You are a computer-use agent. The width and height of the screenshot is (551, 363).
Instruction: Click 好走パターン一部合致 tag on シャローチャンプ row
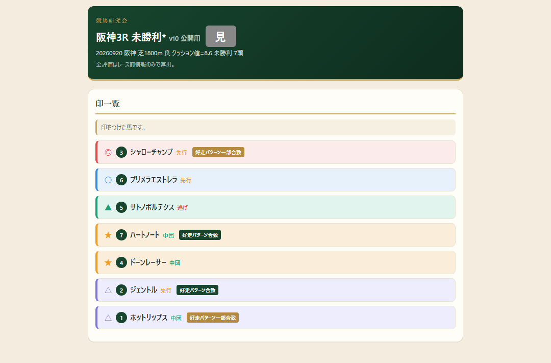(x=218, y=152)
